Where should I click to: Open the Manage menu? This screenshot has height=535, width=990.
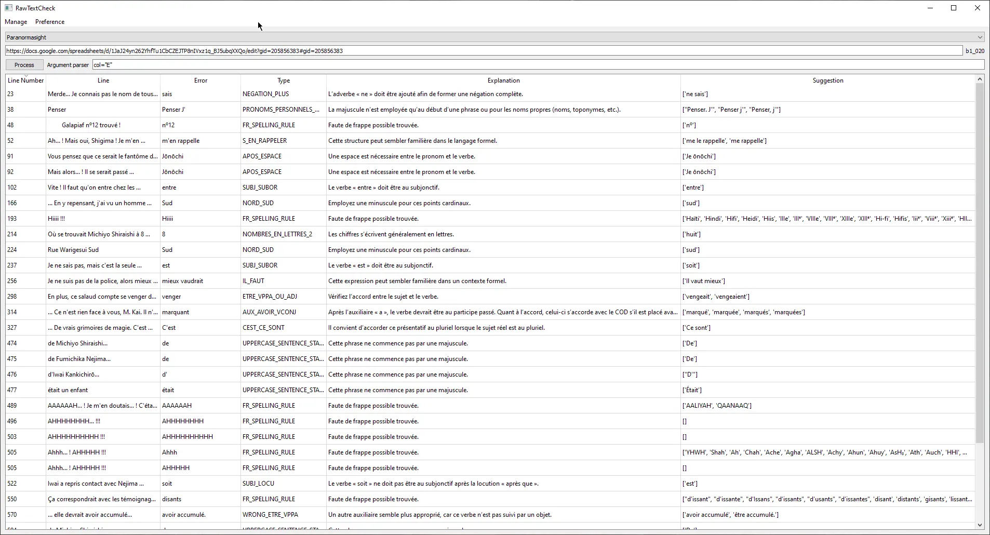click(x=16, y=22)
